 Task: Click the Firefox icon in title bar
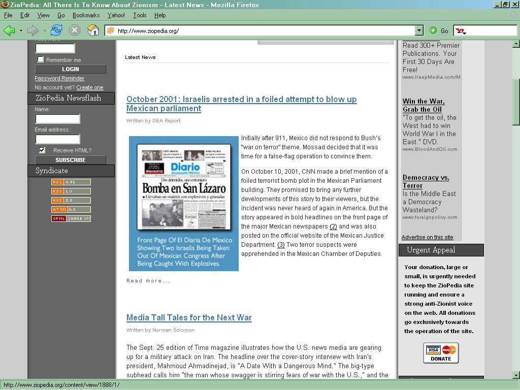tap(5, 4)
